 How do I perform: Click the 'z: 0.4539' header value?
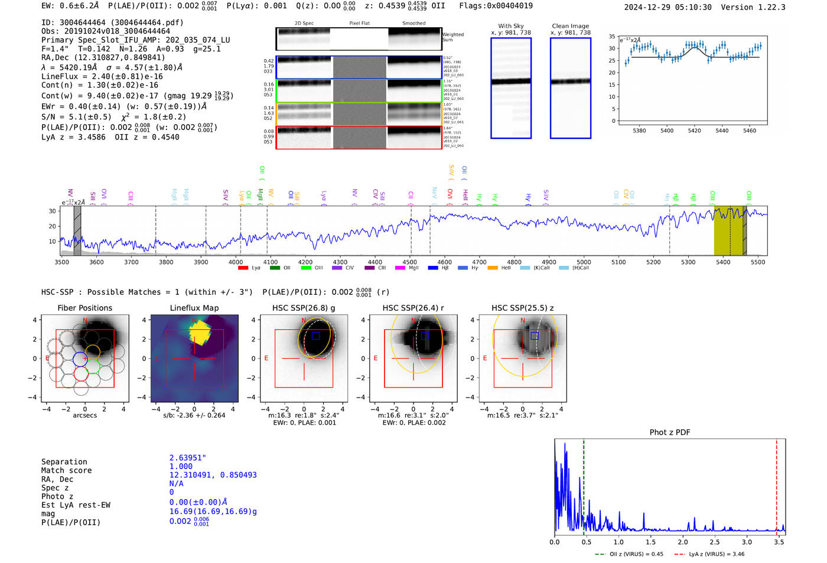pyautogui.click(x=385, y=6)
